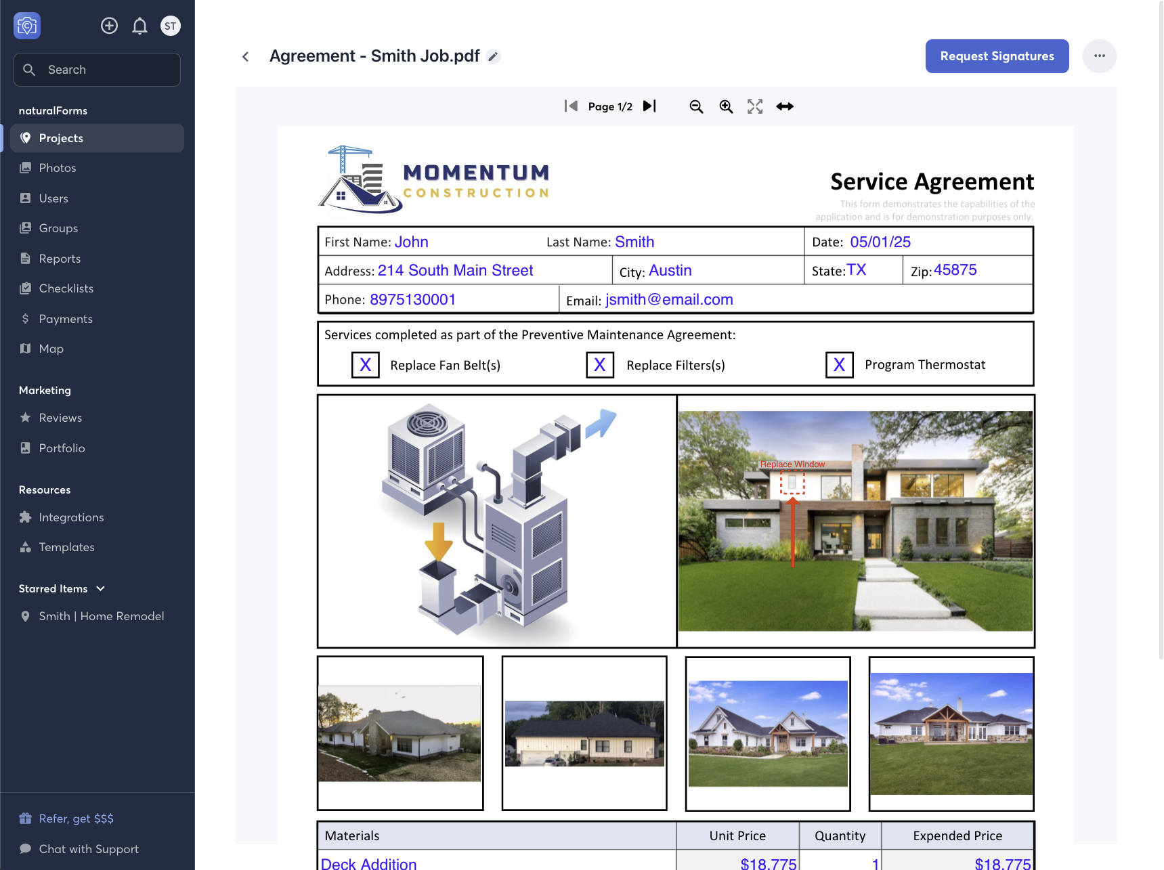Click the Momentum Construction logo
The height and width of the screenshot is (870, 1164).
click(x=434, y=179)
